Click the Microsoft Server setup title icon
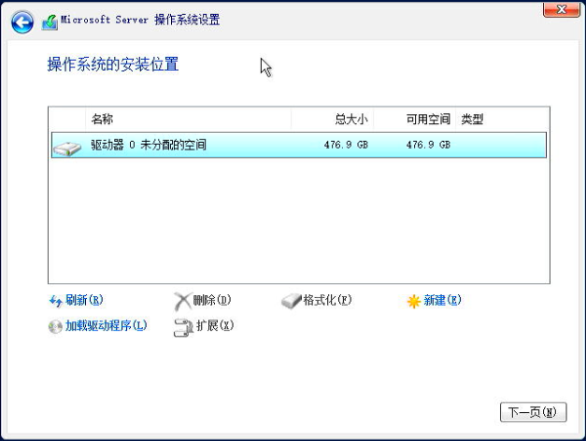 tap(50, 22)
